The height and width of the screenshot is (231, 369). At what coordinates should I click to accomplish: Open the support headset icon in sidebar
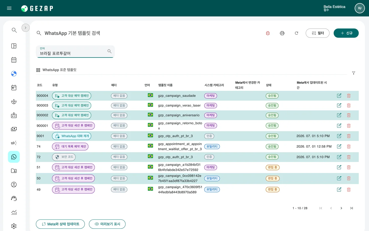(x=14, y=198)
